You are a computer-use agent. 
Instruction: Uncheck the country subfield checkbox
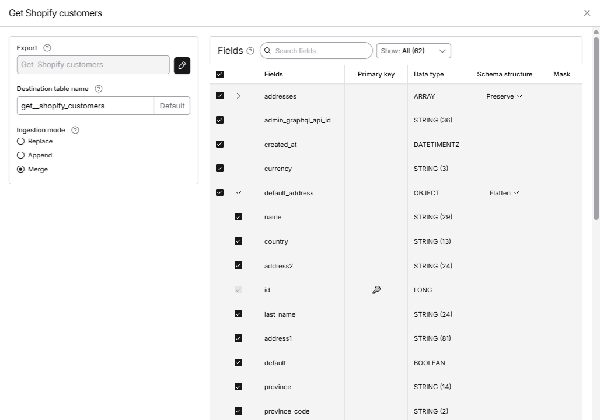pos(238,241)
